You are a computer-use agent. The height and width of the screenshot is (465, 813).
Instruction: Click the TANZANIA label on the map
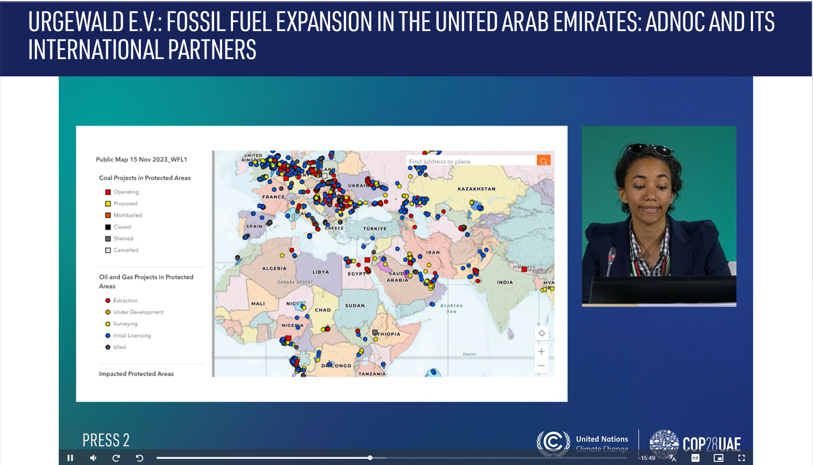[372, 374]
